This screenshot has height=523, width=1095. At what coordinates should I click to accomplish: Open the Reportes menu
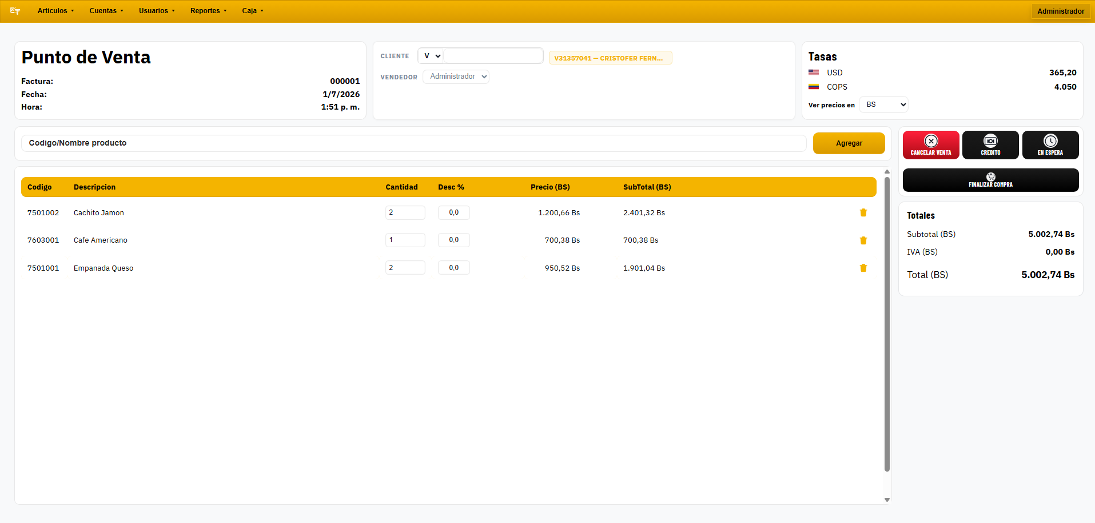tap(208, 11)
